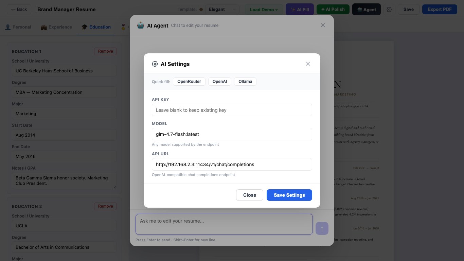The width and height of the screenshot is (464, 261).
Task: Send the chat message with the arrow button
Action: click(x=322, y=228)
